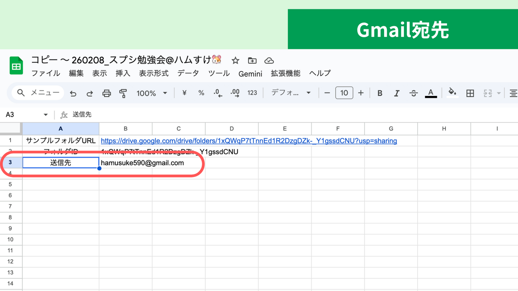Open the ヘルプ menu
The image size is (518, 291).
coord(320,74)
